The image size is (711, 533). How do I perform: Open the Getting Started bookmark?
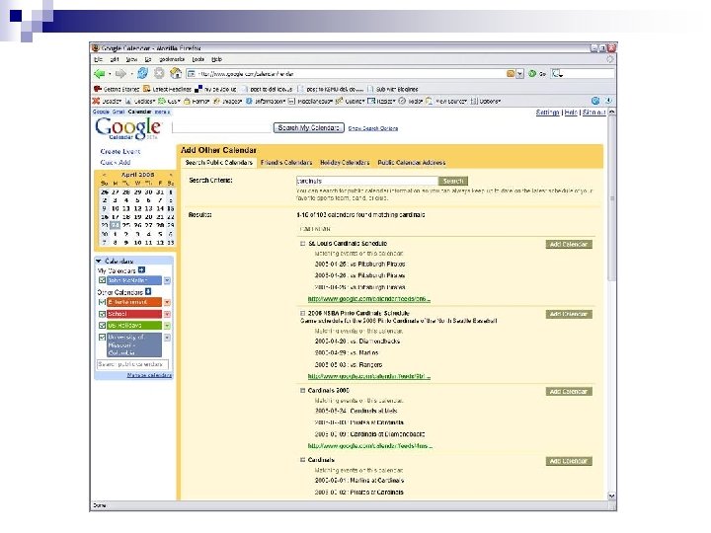point(117,89)
